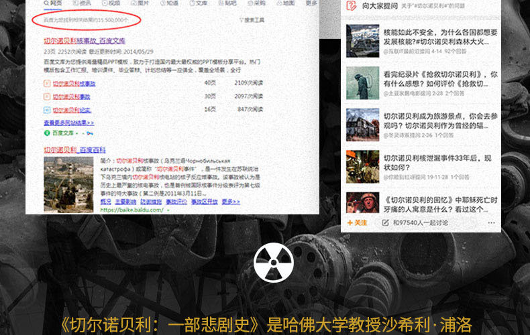This screenshot has width=530, height=335.
Task: Open 切尔诺贝利_百度百科 result title
Action: click(x=74, y=150)
